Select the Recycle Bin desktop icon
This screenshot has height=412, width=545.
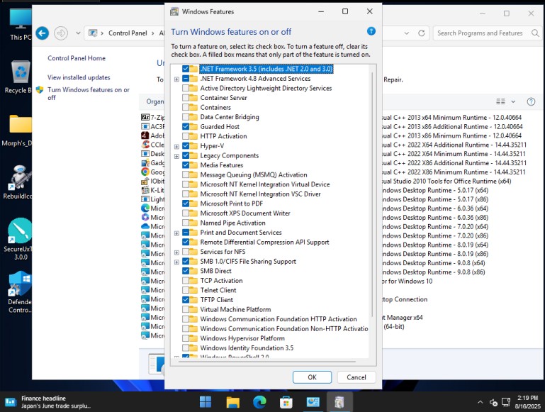(21, 77)
